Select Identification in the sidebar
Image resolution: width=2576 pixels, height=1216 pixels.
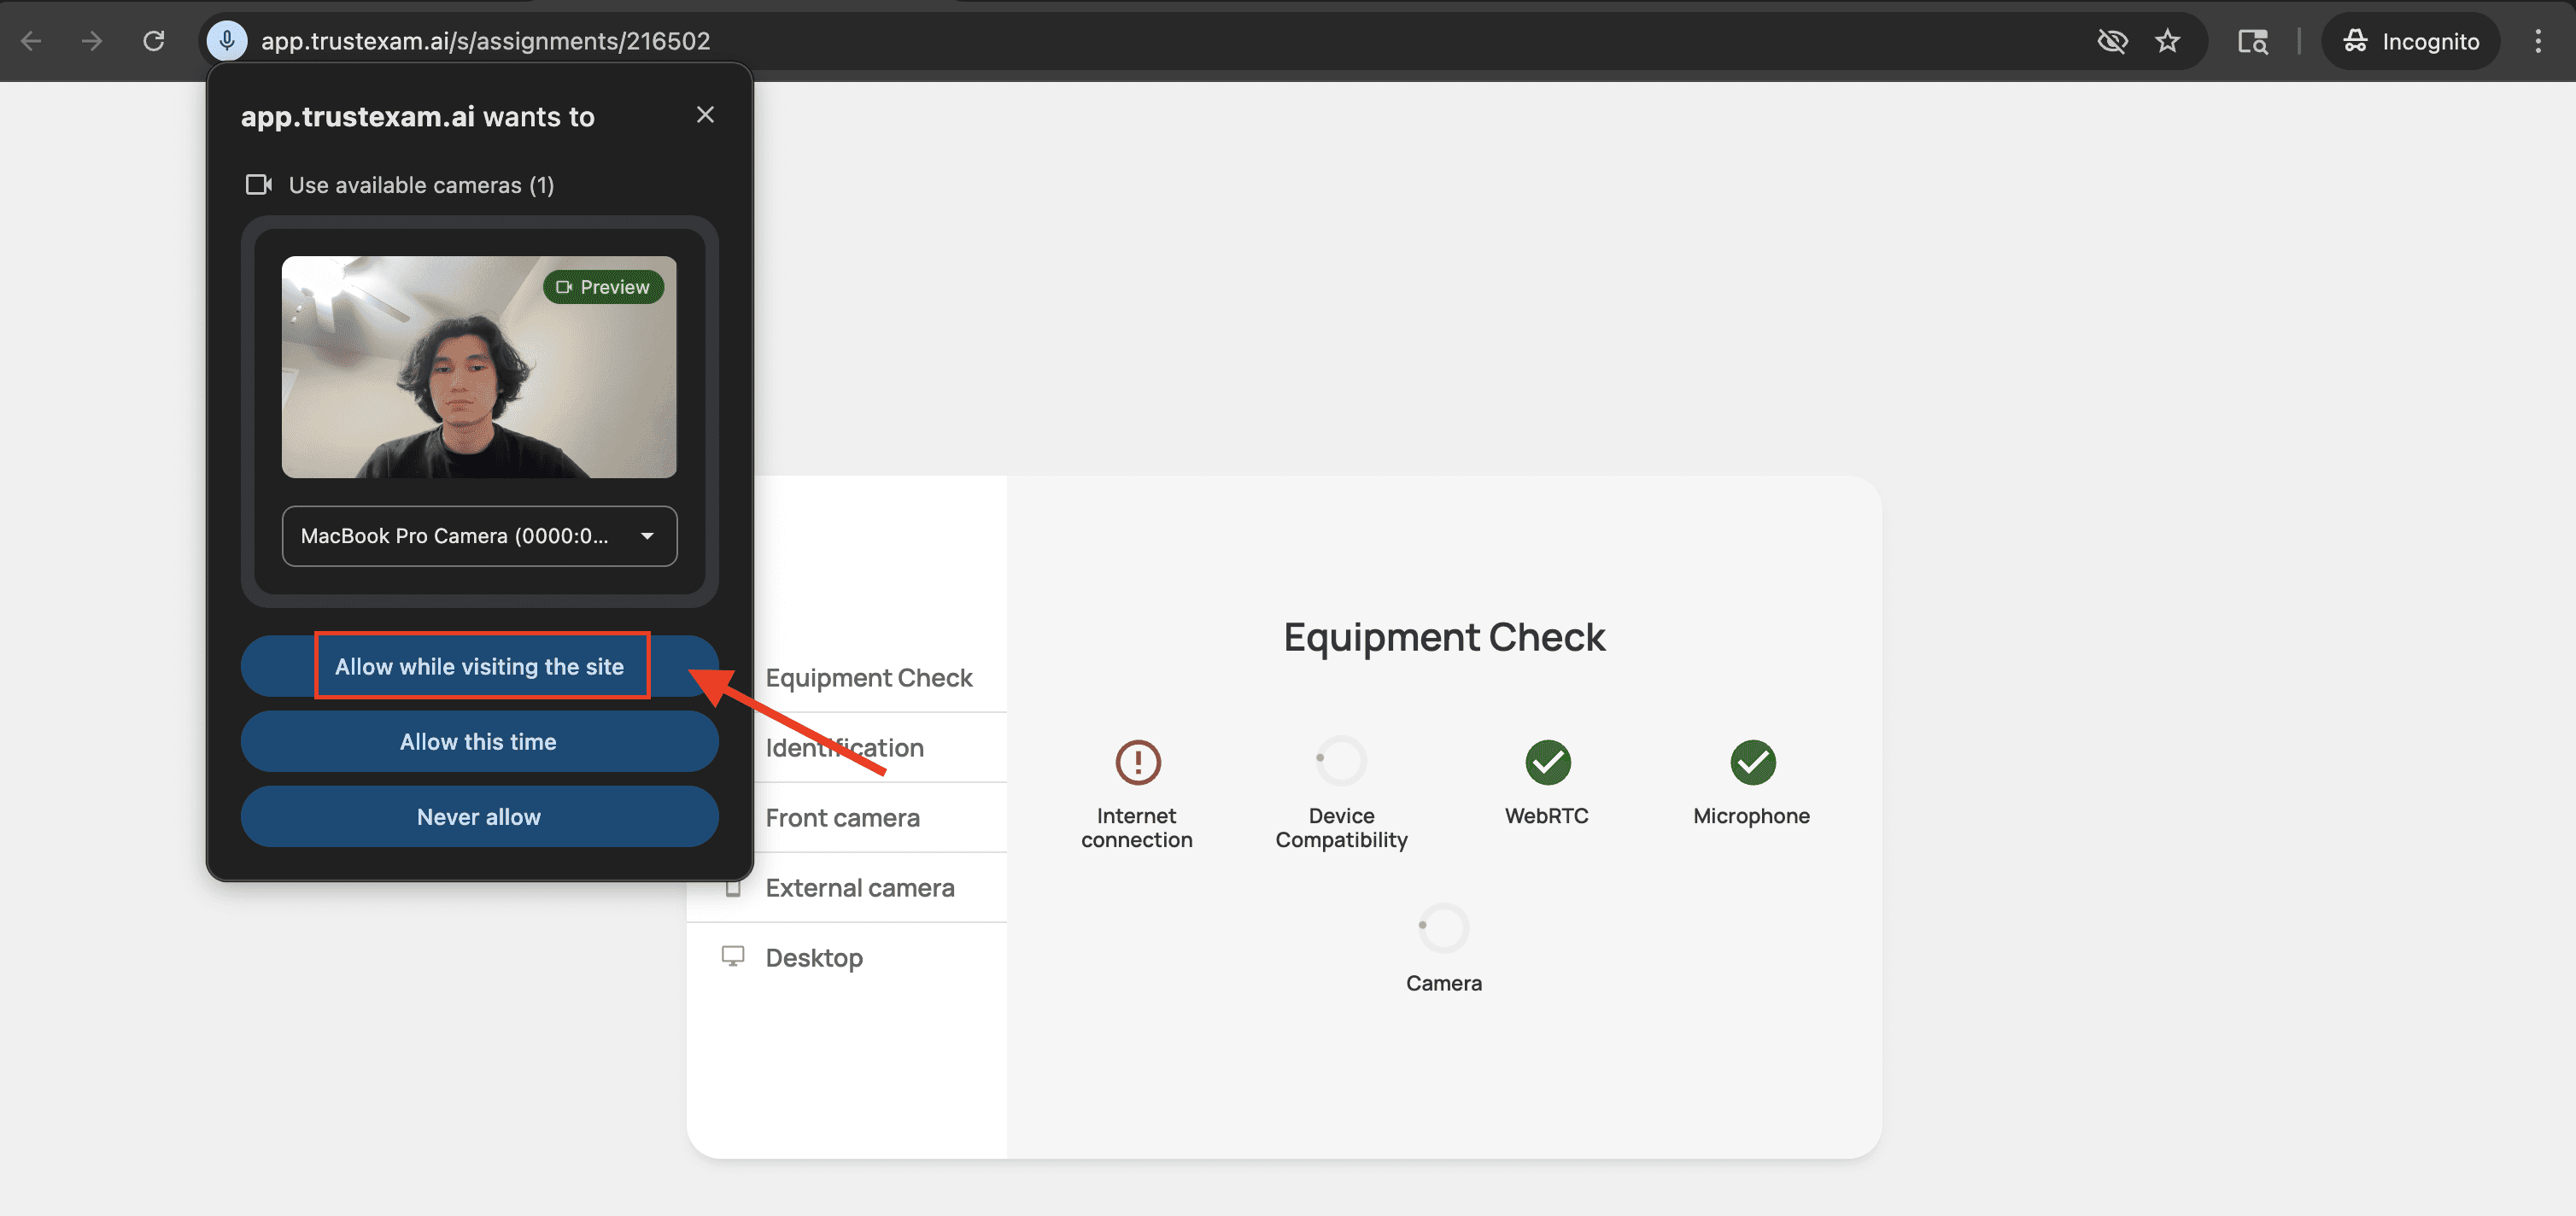[x=844, y=748]
